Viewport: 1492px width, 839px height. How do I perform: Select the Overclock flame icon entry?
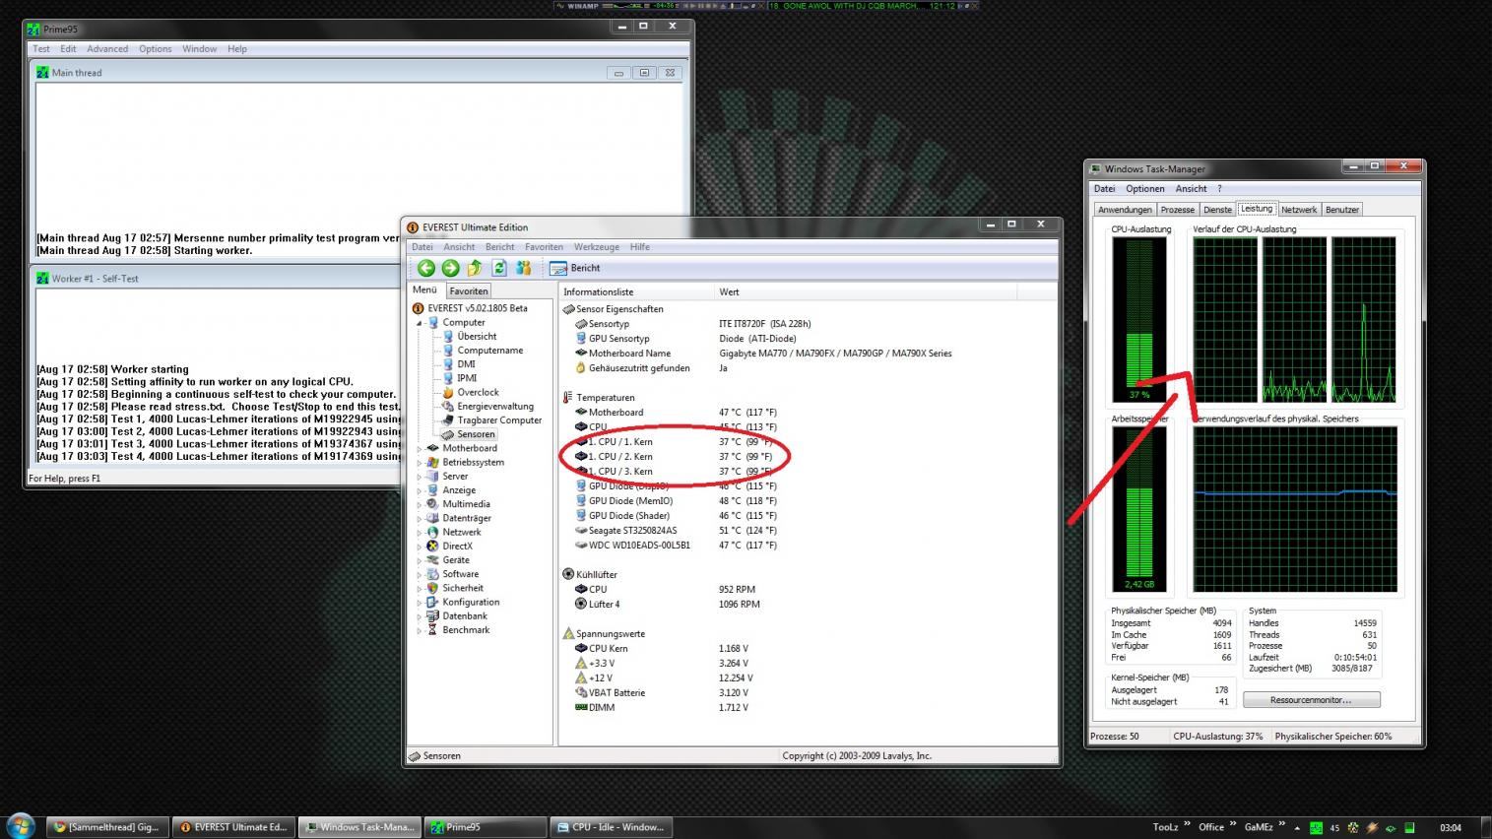(448, 392)
